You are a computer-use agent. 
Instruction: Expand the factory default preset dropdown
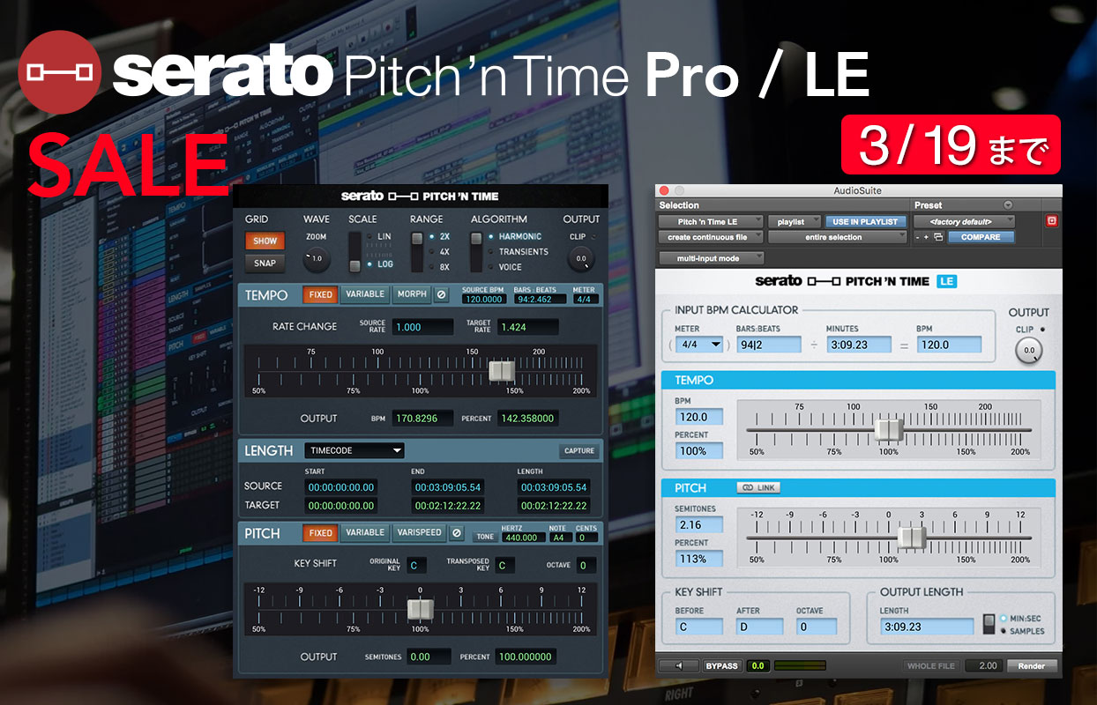pyautogui.click(x=964, y=222)
